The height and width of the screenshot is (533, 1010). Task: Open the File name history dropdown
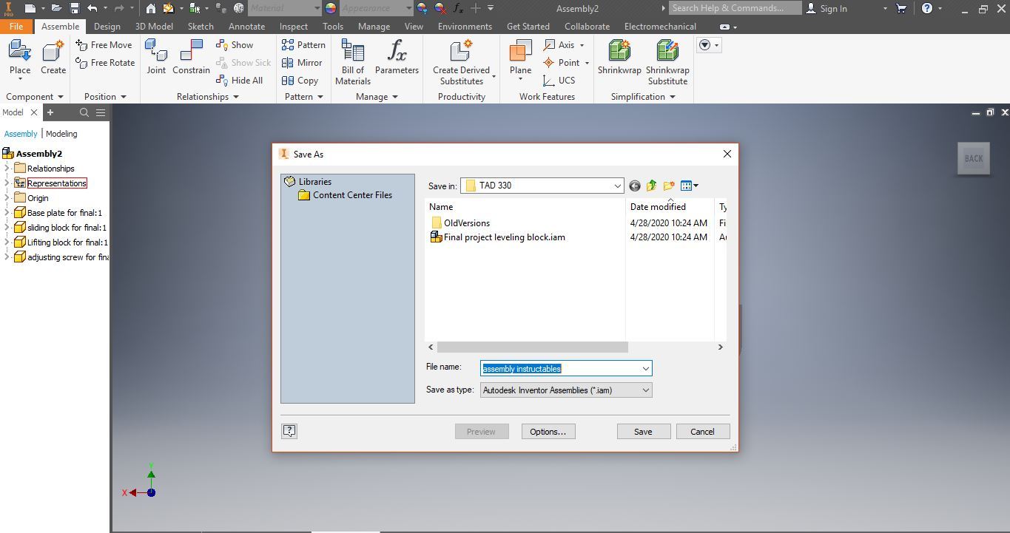pos(645,368)
